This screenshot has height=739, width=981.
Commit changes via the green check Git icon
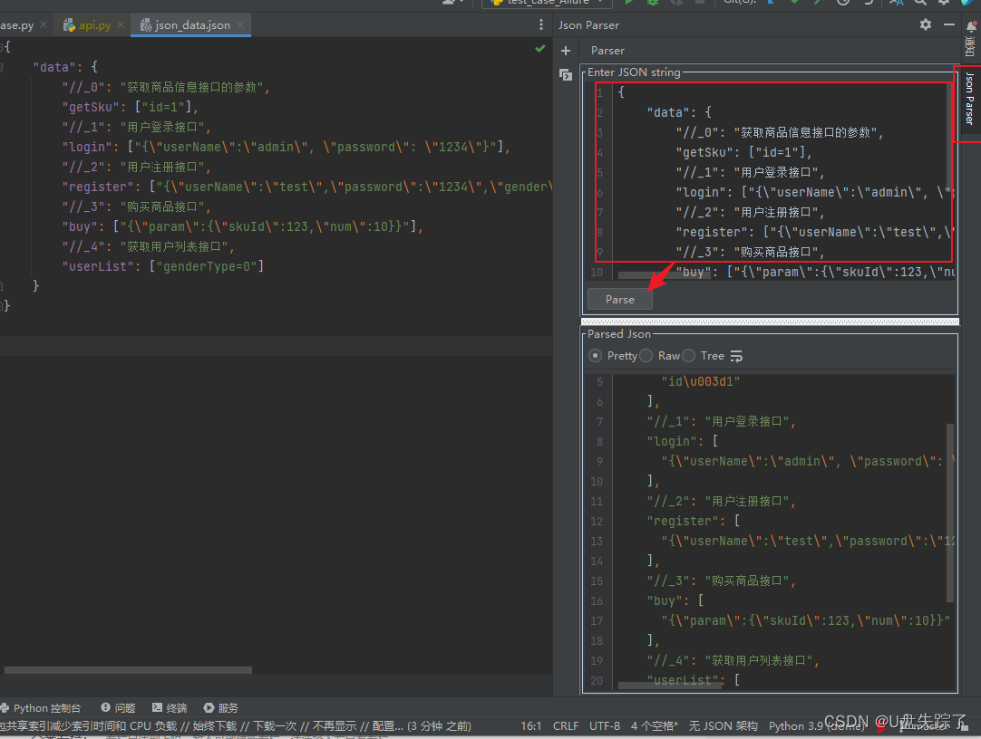[794, 4]
